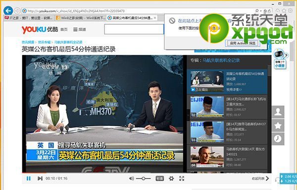Focus the browser address bar URL
The height and width of the screenshot is (190, 297).
point(76,11)
